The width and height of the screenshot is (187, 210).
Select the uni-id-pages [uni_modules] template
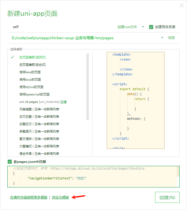(x=39, y=102)
